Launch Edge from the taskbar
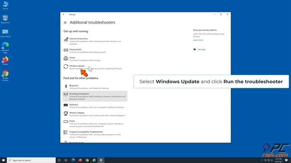 (x=73, y=160)
